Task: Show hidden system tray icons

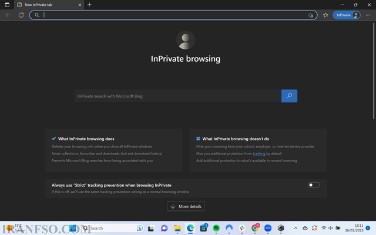Action: 296,228
